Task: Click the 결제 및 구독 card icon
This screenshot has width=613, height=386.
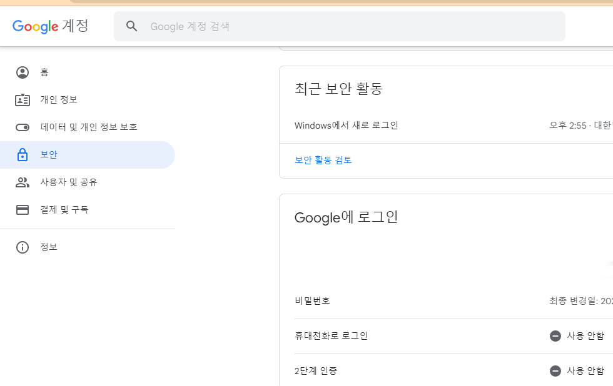Action: (23, 210)
